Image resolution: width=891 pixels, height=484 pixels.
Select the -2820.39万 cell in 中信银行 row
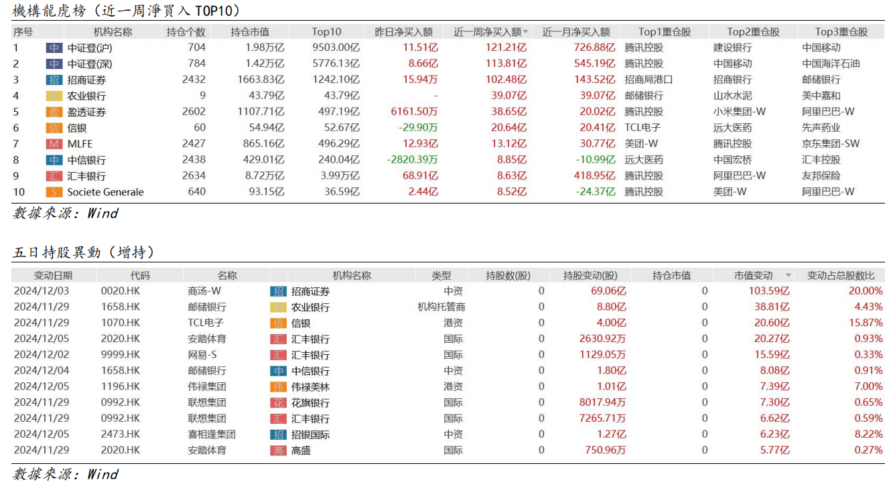(412, 160)
